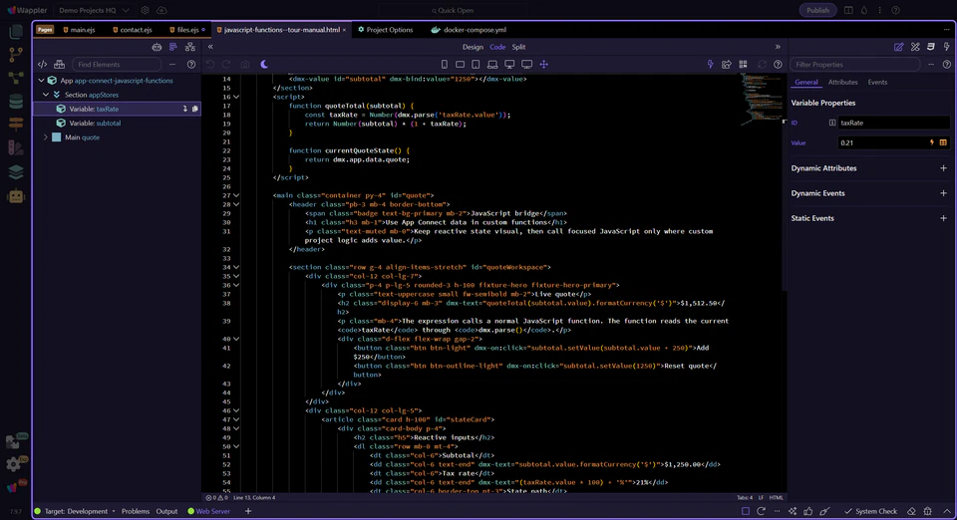This screenshot has height=520, width=957.
Task: Click the App Connect lightning icon in toolbar
Action: (710, 64)
